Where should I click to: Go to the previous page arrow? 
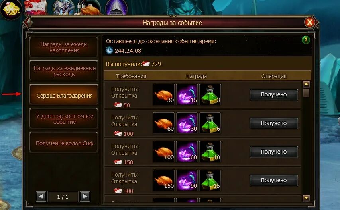pos(41,197)
